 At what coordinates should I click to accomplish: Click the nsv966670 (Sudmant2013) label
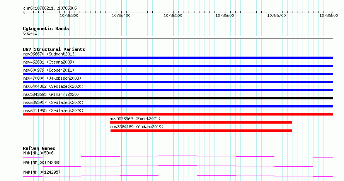tap(50, 54)
